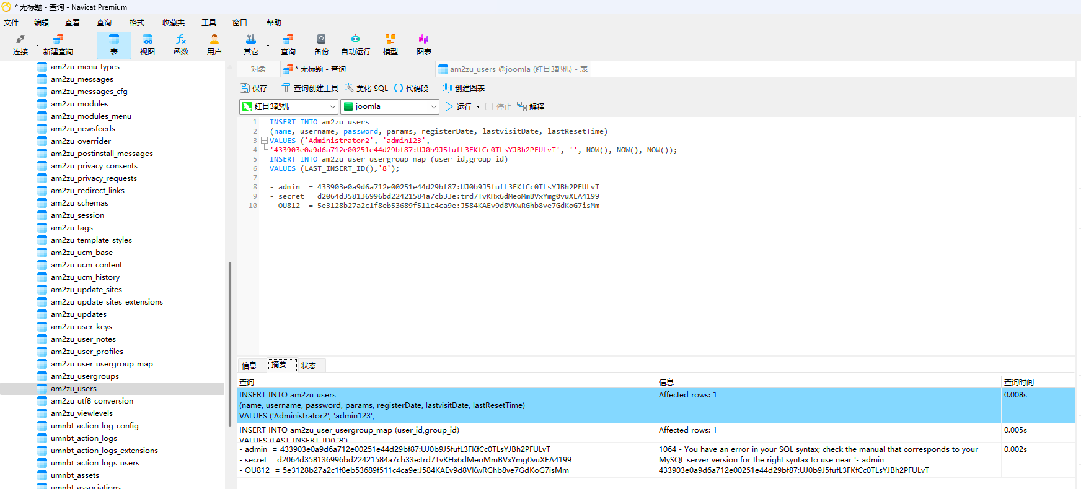This screenshot has width=1081, height=489.
Task: Click the 函数 (Function) toolbar icon
Action: [x=181, y=45]
